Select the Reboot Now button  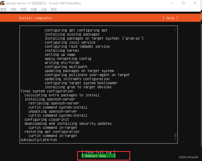click(x=98, y=156)
